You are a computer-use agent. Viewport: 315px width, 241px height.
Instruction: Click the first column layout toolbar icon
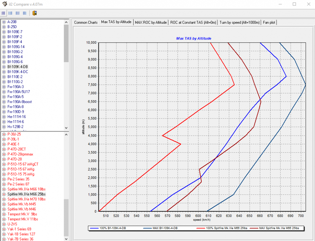[x=4, y=13]
